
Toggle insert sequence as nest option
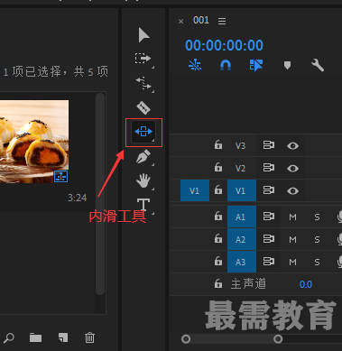pos(195,65)
